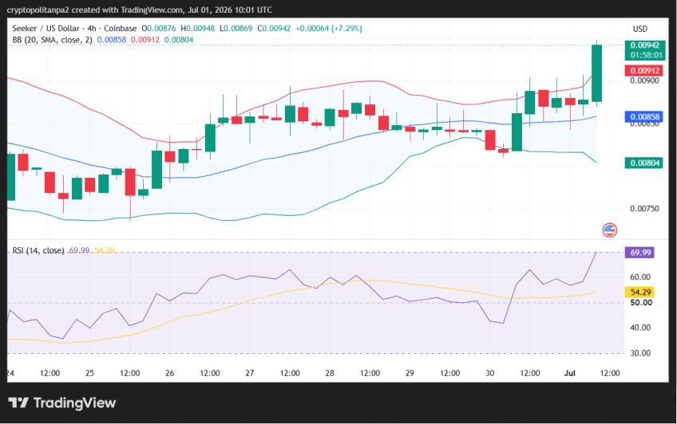The height and width of the screenshot is (424, 677).
Task: Click the 50.00 RSI axis tick
Action: click(641, 303)
